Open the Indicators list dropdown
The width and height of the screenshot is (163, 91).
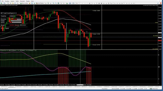click(x=67, y=3)
